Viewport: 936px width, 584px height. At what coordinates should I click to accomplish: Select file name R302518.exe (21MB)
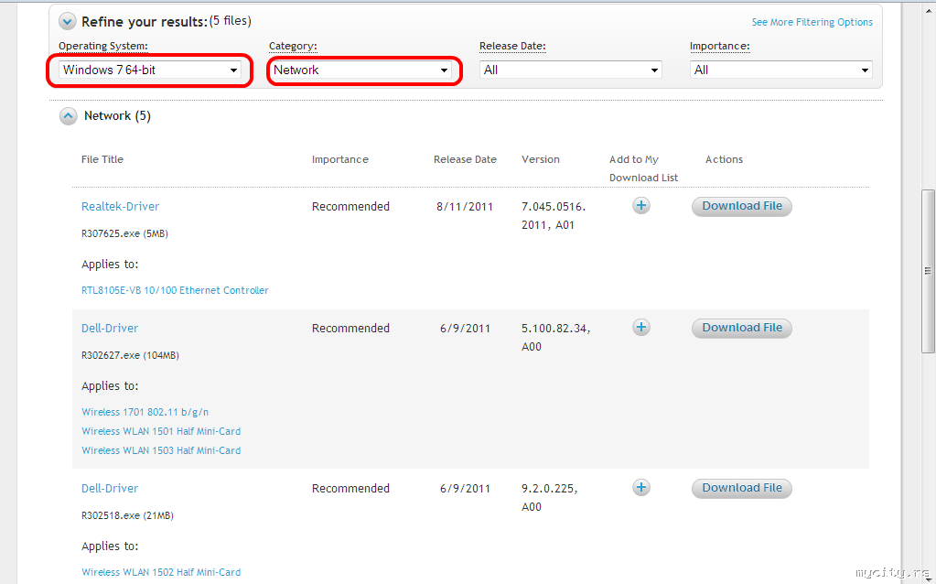tap(127, 515)
